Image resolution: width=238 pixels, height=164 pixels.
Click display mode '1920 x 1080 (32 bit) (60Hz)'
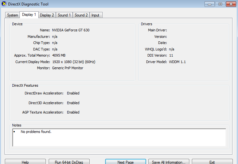tap(74, 62)
